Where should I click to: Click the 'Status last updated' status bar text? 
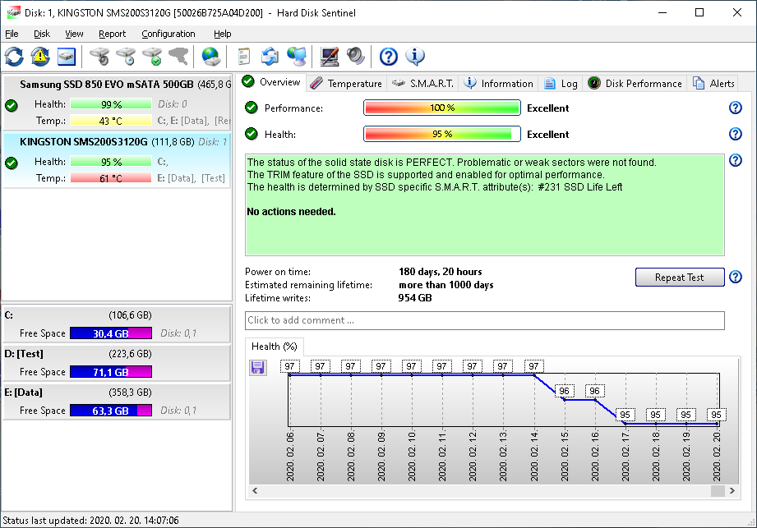click(x=90, y=521)
